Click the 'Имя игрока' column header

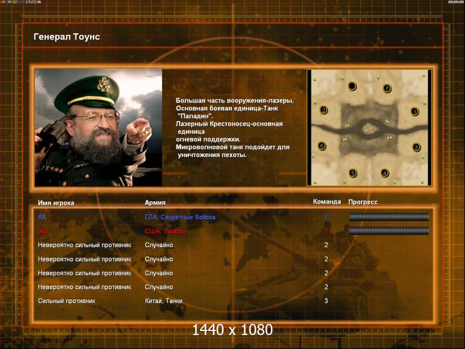pyautogui.click(x=56, y=203)
